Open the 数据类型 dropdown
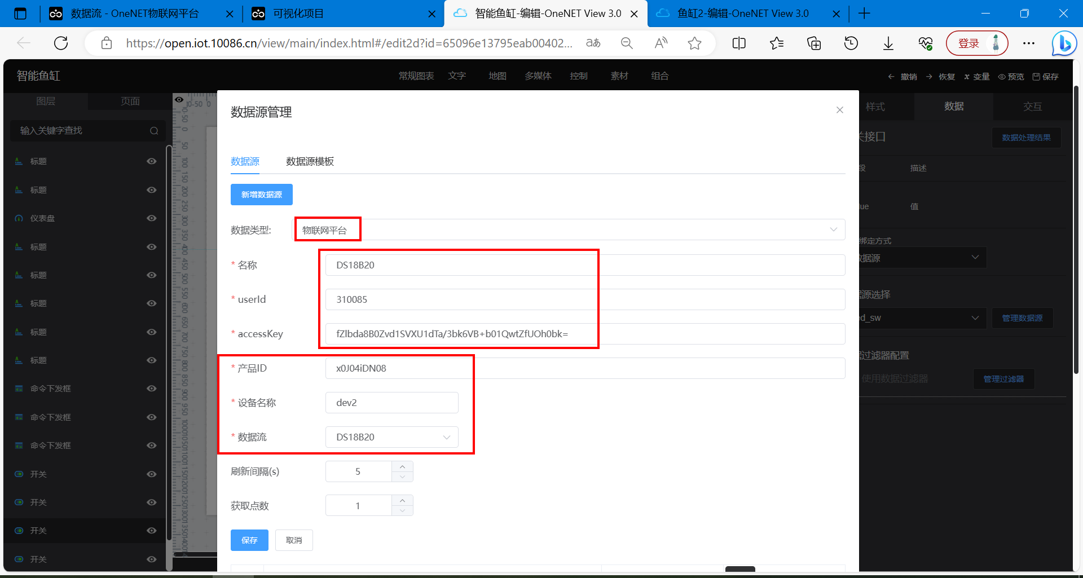 coord(569,230)
